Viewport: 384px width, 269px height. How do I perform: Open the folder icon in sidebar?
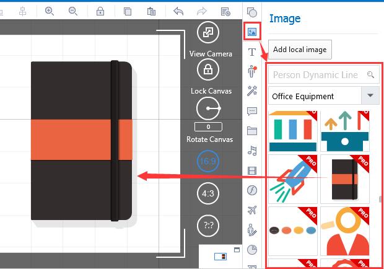click(x=252, y=131)
